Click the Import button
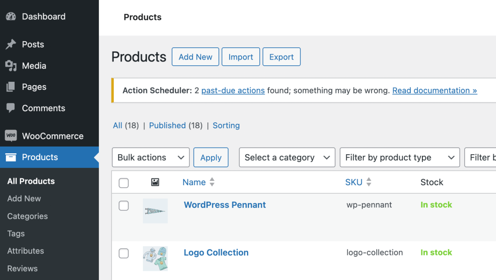This screenshot has height=280, width=496. pyautogui.click(x=241, y=57)
